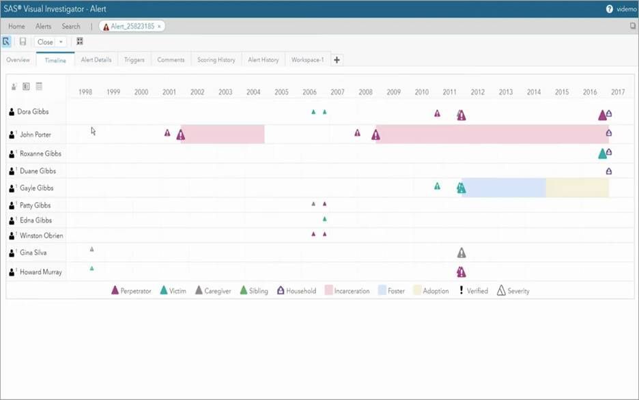
Task: Select the John Porter row label
Action: click(x=35, y=134)
